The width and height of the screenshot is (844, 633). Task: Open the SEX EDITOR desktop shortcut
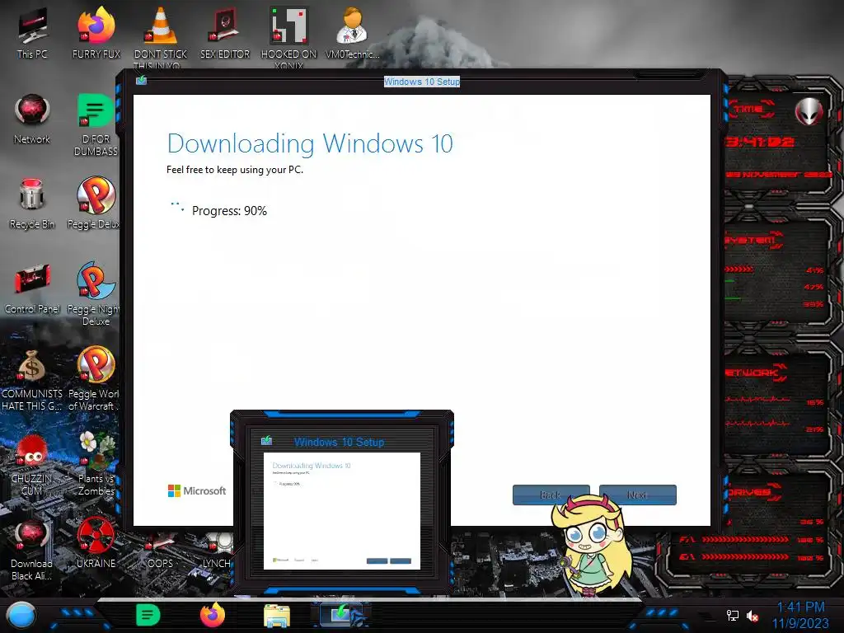tap(225, 33)
